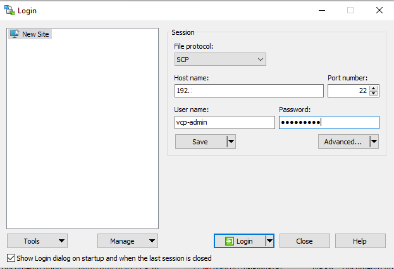Toggle Show Login dialog on startup checkbox
The width and height of the screenshot is (394, 269).
[11, 258]
